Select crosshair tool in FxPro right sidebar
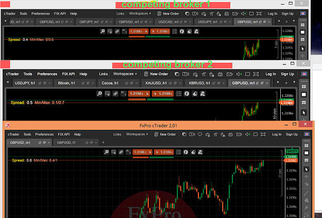This screenshot has width=322, height=218. (x=306, y=176)
